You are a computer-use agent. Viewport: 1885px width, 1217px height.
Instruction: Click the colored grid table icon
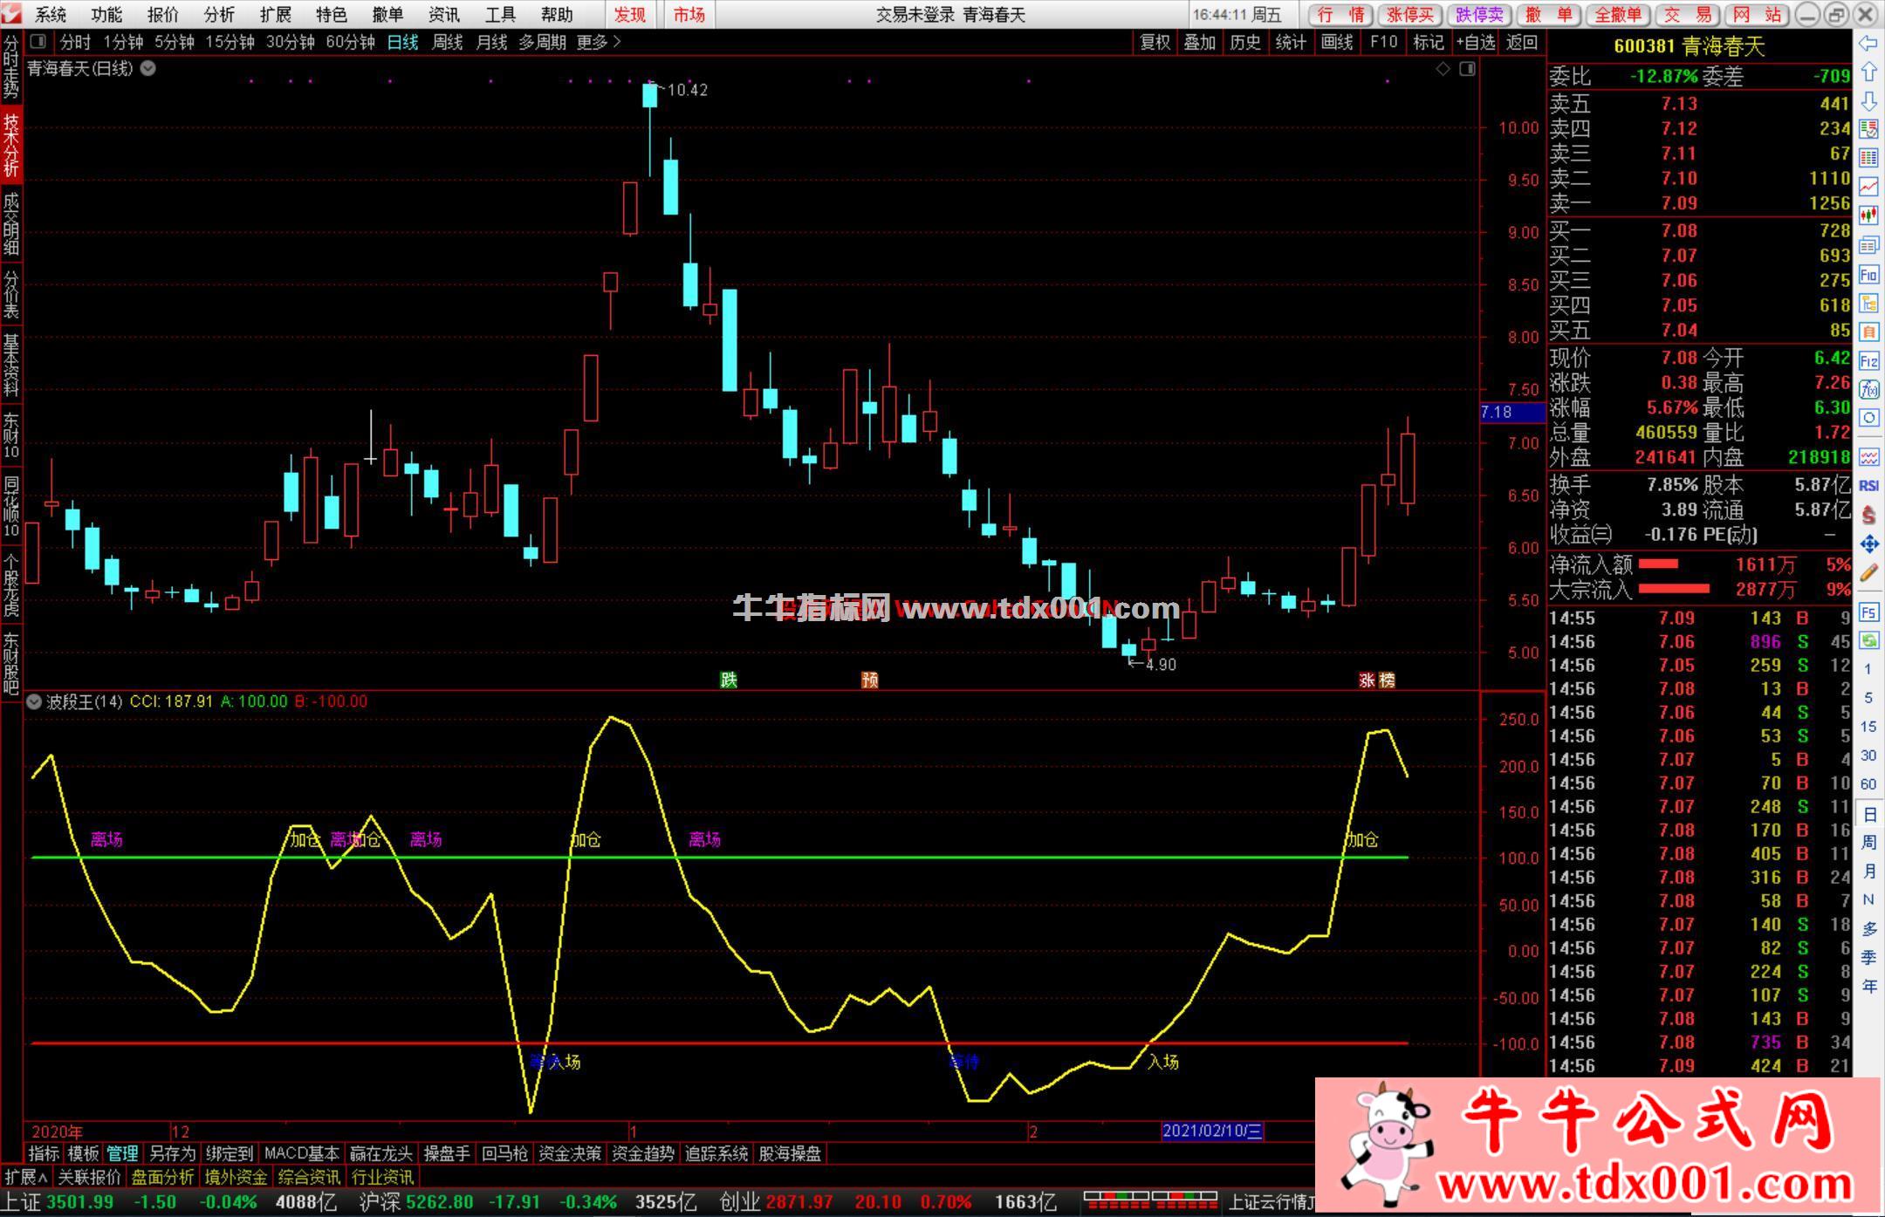pyautogui.click(x=1868, y=158)
